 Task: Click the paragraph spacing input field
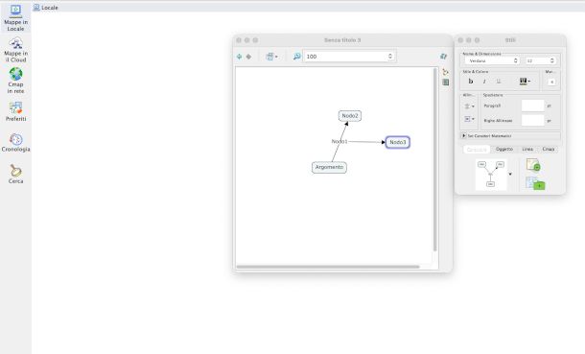[x=532, y=106]
